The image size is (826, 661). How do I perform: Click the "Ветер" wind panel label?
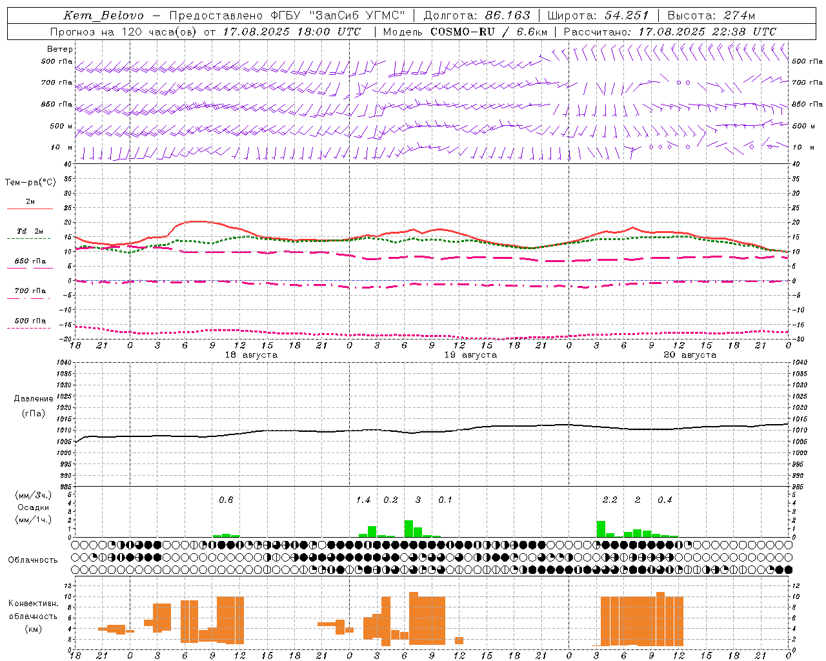[60, 49]
